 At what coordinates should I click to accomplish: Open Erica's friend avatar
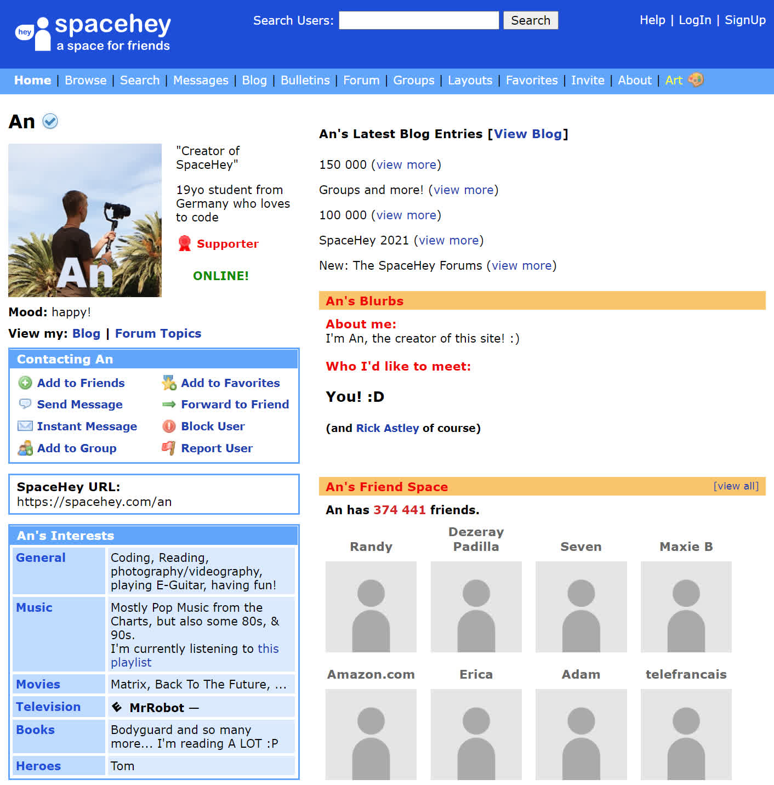tap(476, 735)
